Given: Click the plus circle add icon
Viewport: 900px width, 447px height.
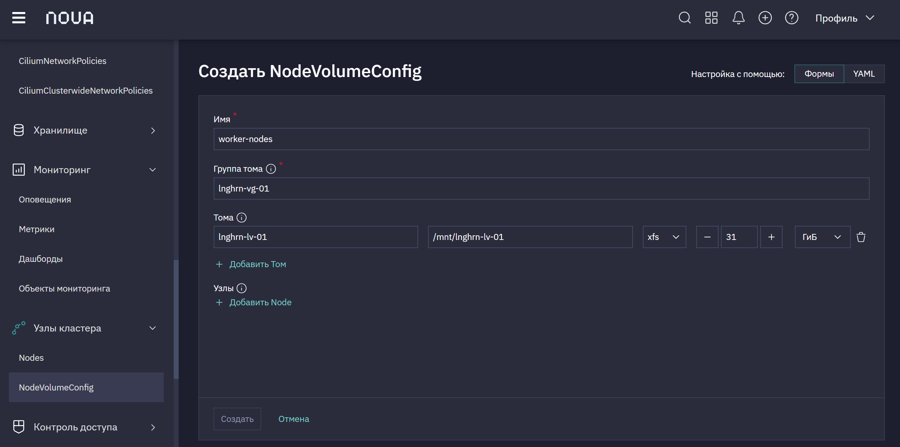Looking at the screenshot, I should pos(765,18).
